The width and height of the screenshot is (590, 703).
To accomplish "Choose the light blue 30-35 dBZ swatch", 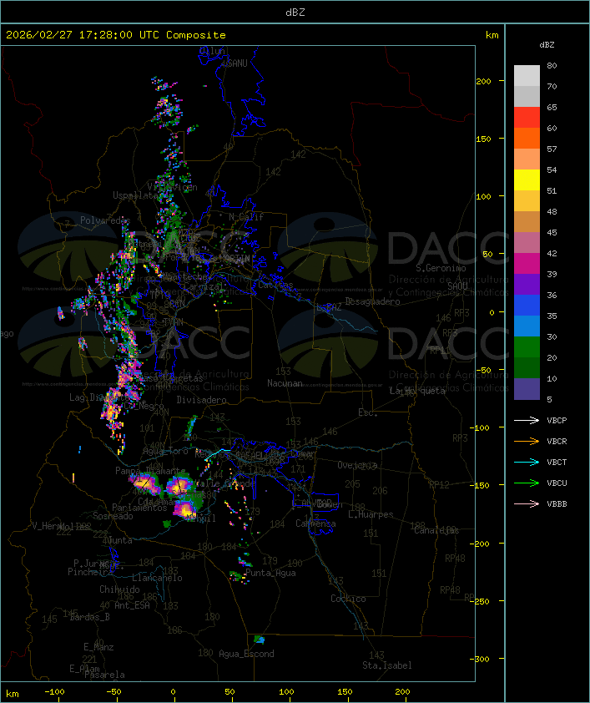I will (x=527, y=326).
